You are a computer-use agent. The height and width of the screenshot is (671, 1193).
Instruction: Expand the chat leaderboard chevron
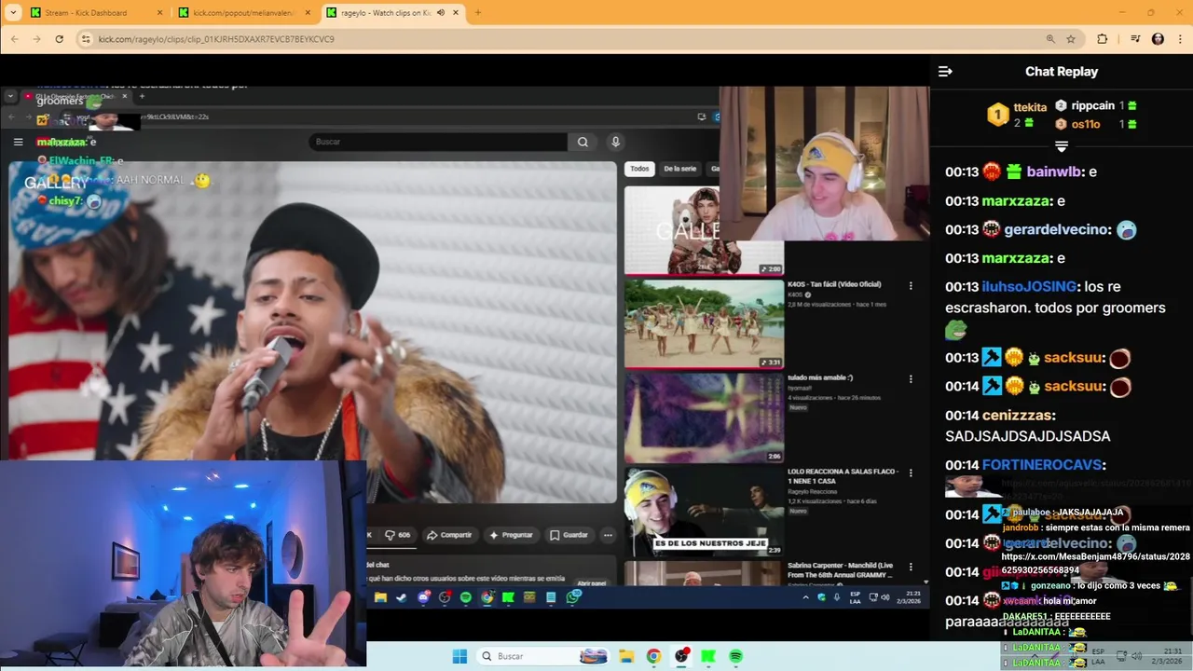tap(1062, 146)
